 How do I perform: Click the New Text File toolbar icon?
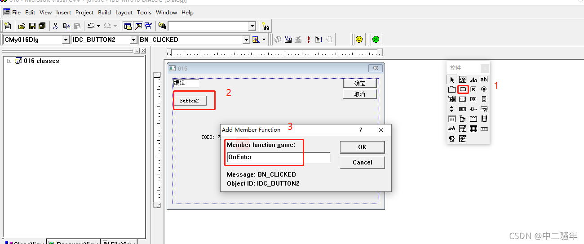coord(8,26)
